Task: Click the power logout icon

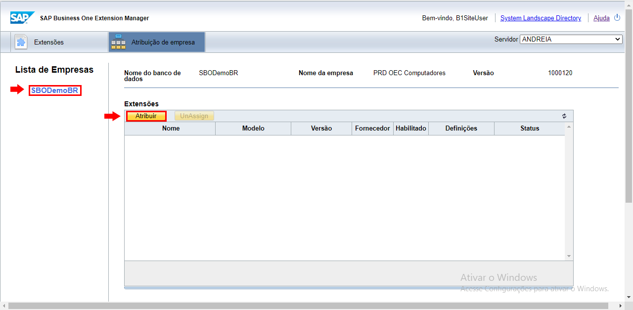Action: [x=617, y=17]
